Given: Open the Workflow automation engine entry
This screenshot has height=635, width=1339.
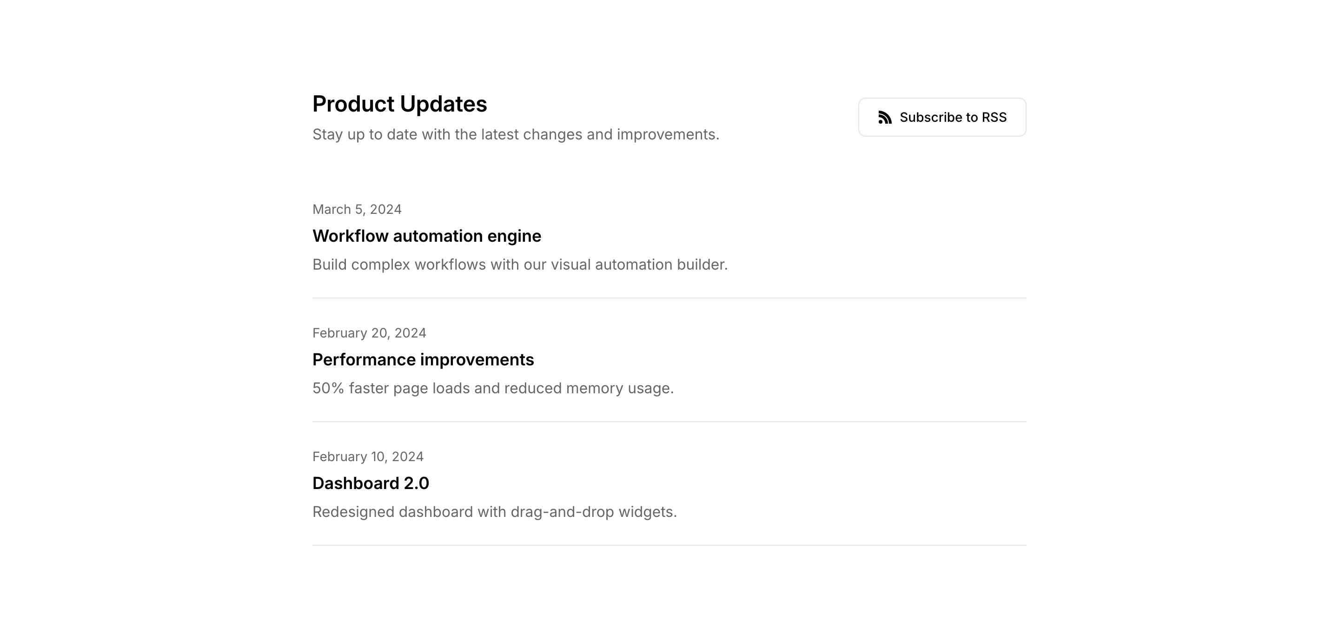Looking at the screenshot, I should [x=426, y=236].
